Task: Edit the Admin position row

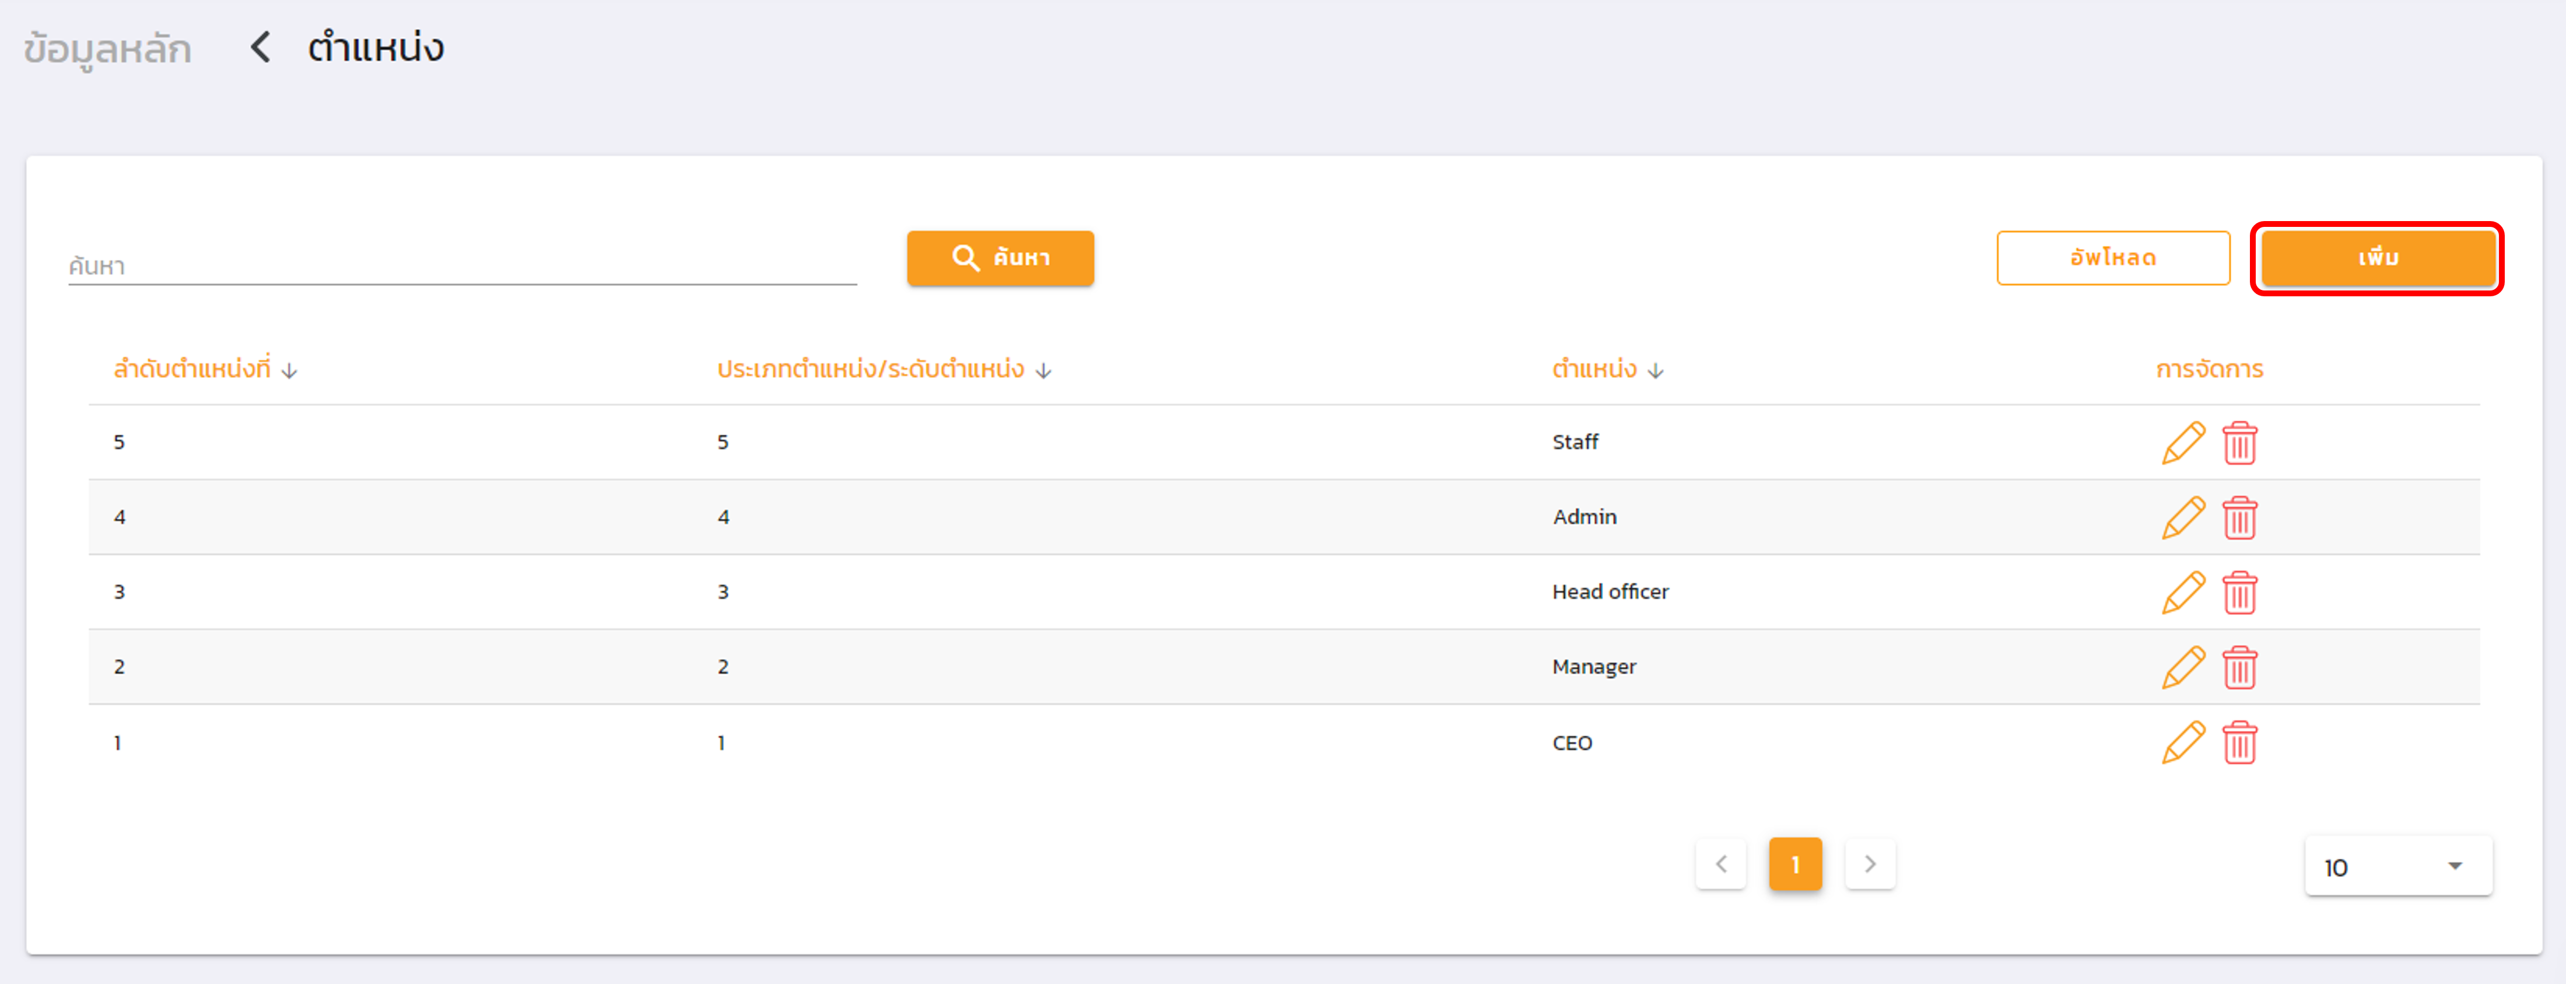Action: tap(2182, 518)
